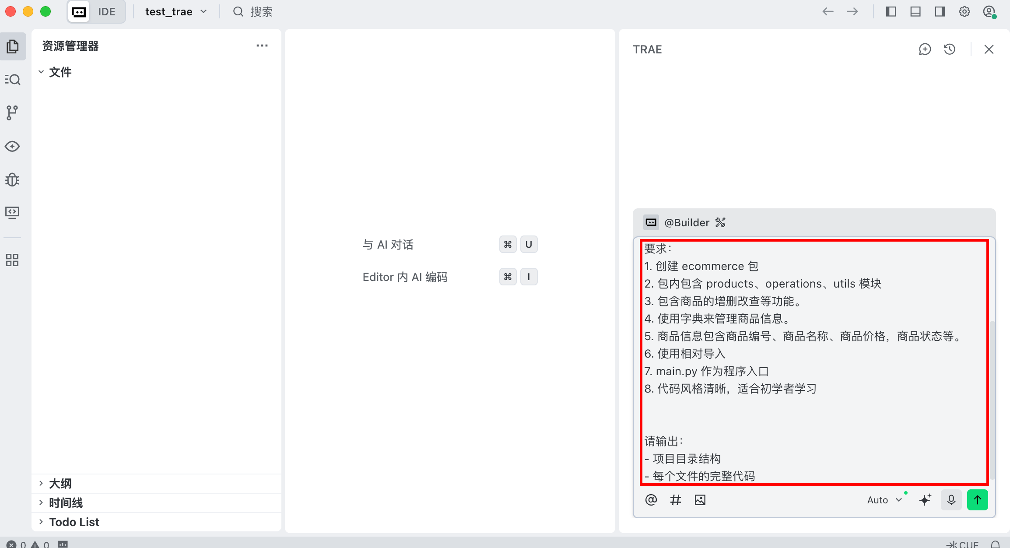
Task: Click the sparkle optimize prompt icon
Action: tap(925, 500)
